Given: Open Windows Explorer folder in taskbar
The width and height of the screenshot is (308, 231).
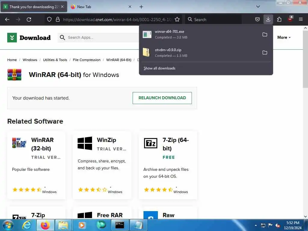Looking at the screenshot, I should [63, 225].
